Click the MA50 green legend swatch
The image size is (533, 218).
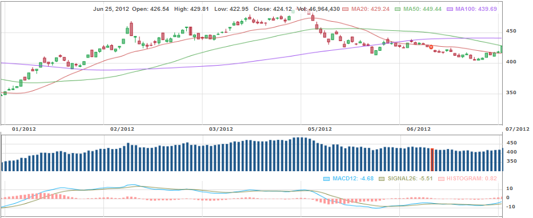point(398,9)
